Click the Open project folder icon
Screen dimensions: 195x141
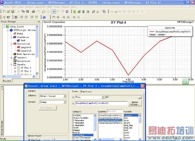pos(9,12)
